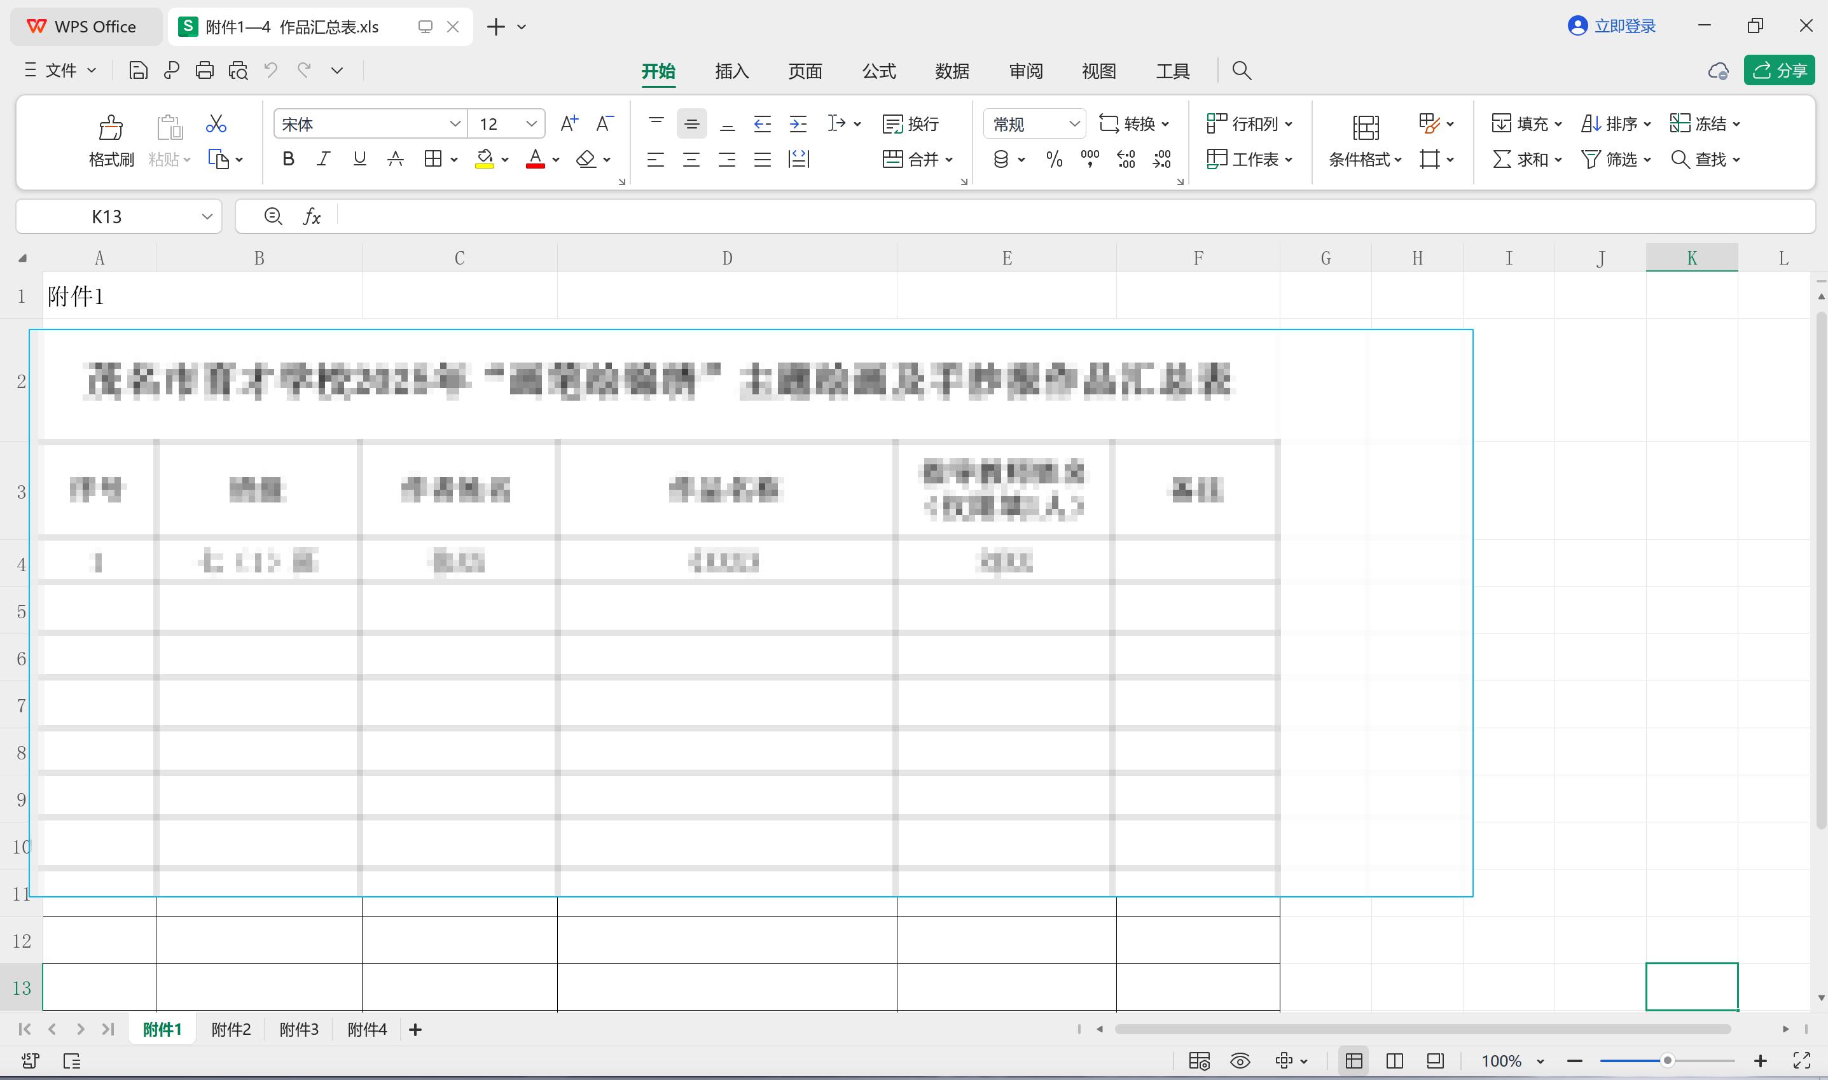
Task: Open the zoom percentage dropdown
Action: [1541, 1061]
